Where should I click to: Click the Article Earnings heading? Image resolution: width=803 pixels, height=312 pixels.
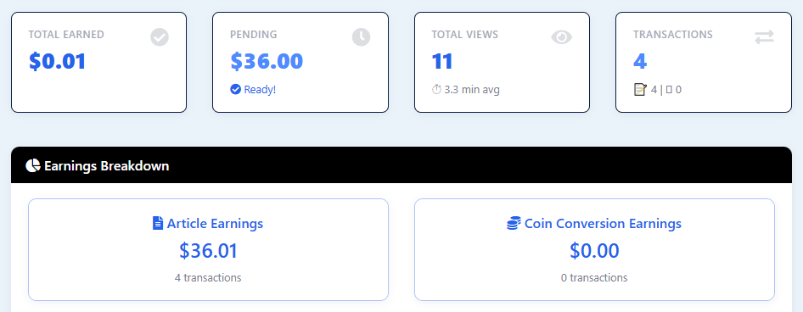tap(215, 224)
